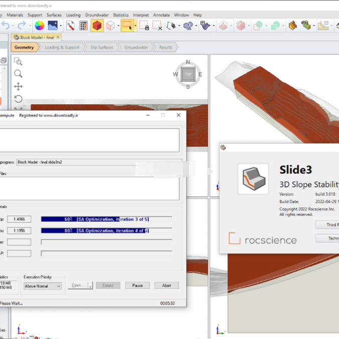339x339 pixels.
Task: Click the Compute calculator icon
Action: pyautogui.click(x=83, y=26)
